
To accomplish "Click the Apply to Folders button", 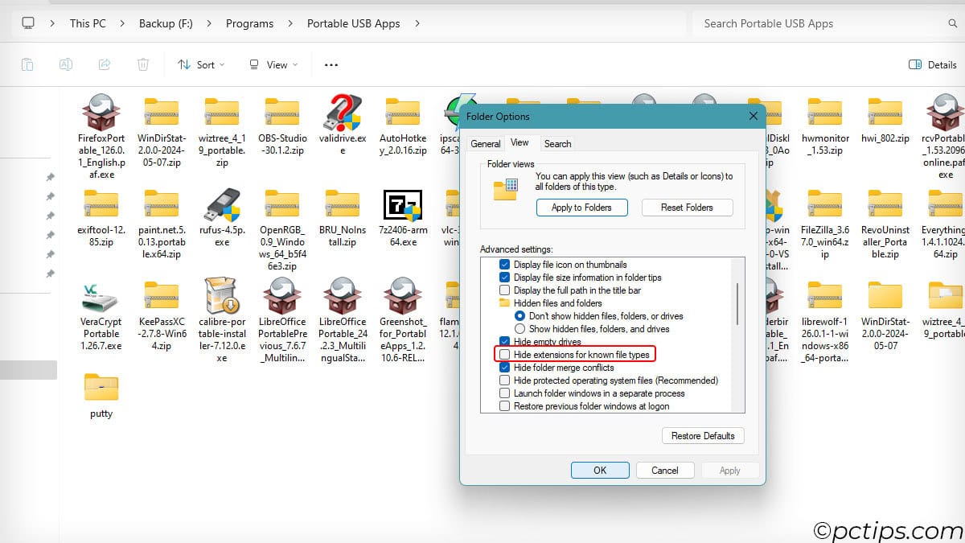I will pyautogui.click(x=582, y=208).
